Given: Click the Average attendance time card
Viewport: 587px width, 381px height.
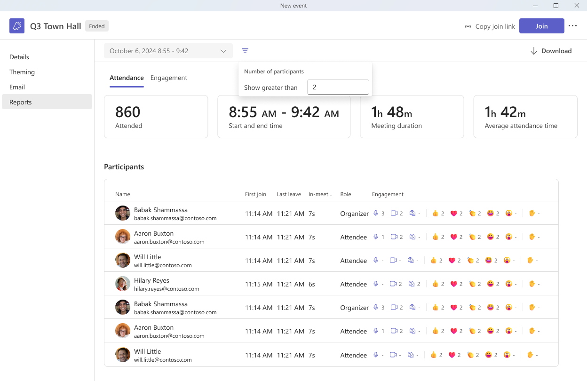Looking at the screenshot, I should [x=525, y=117].
